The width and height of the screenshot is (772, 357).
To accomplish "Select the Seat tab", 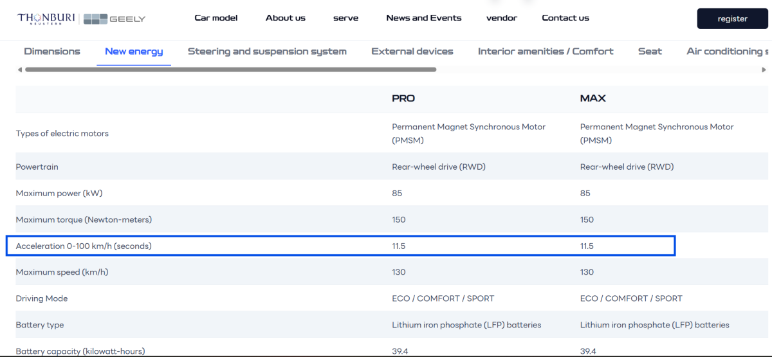I will 650,51.
